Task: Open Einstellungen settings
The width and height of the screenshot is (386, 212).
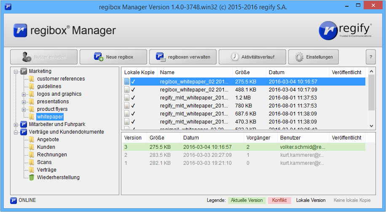Action: (314, 57)
